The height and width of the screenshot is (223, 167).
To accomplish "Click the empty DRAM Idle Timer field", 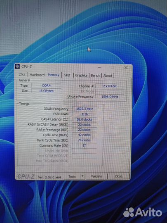I will point(84,151).
